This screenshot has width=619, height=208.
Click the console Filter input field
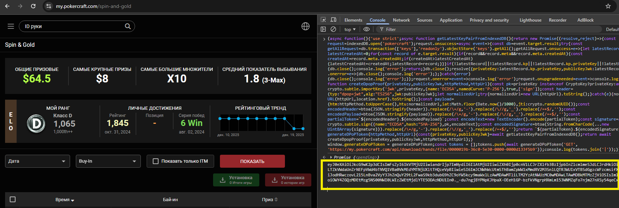point(415,30)
